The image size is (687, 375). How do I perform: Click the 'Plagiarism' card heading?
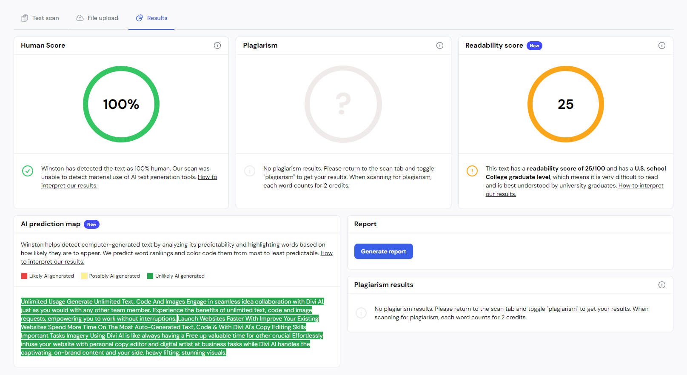[x=260, y=45]
